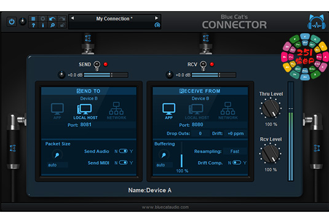The height and width of the screenshot is (223, 329).
Task: Select NETWORK mode in Send To panel
Action: (x=116, y=111)
